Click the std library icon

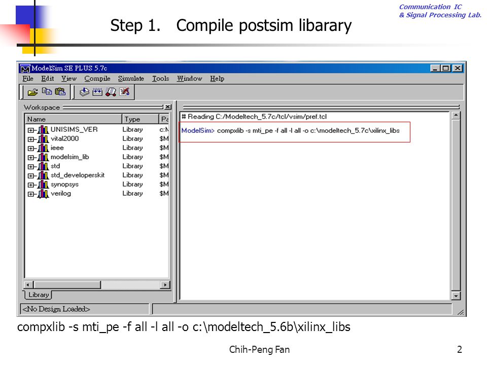point(43,166)
